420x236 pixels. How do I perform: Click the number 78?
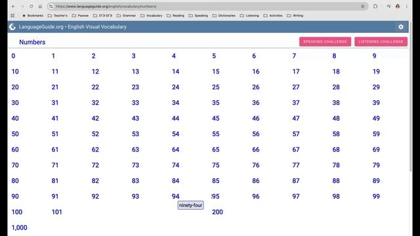pos(336,165)
